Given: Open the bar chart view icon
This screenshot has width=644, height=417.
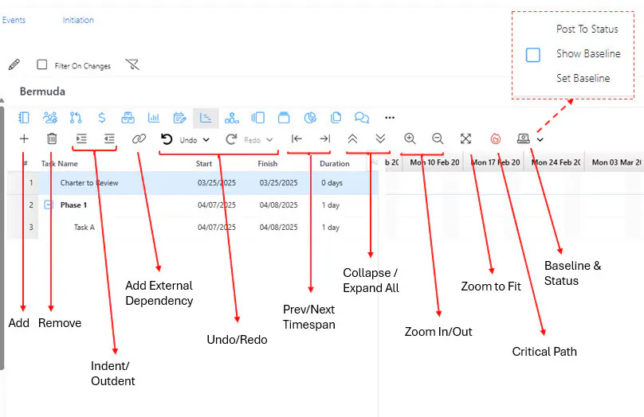Looking at the screenshot, I should click(x=154, y=118).
